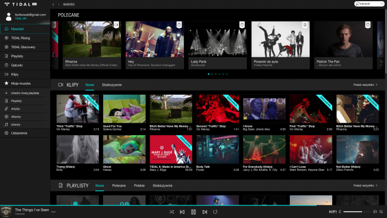The height and width of the screenshot is (218, 387).
Task: Open TIDAL Rising in the sidebar
Action: 25,38
